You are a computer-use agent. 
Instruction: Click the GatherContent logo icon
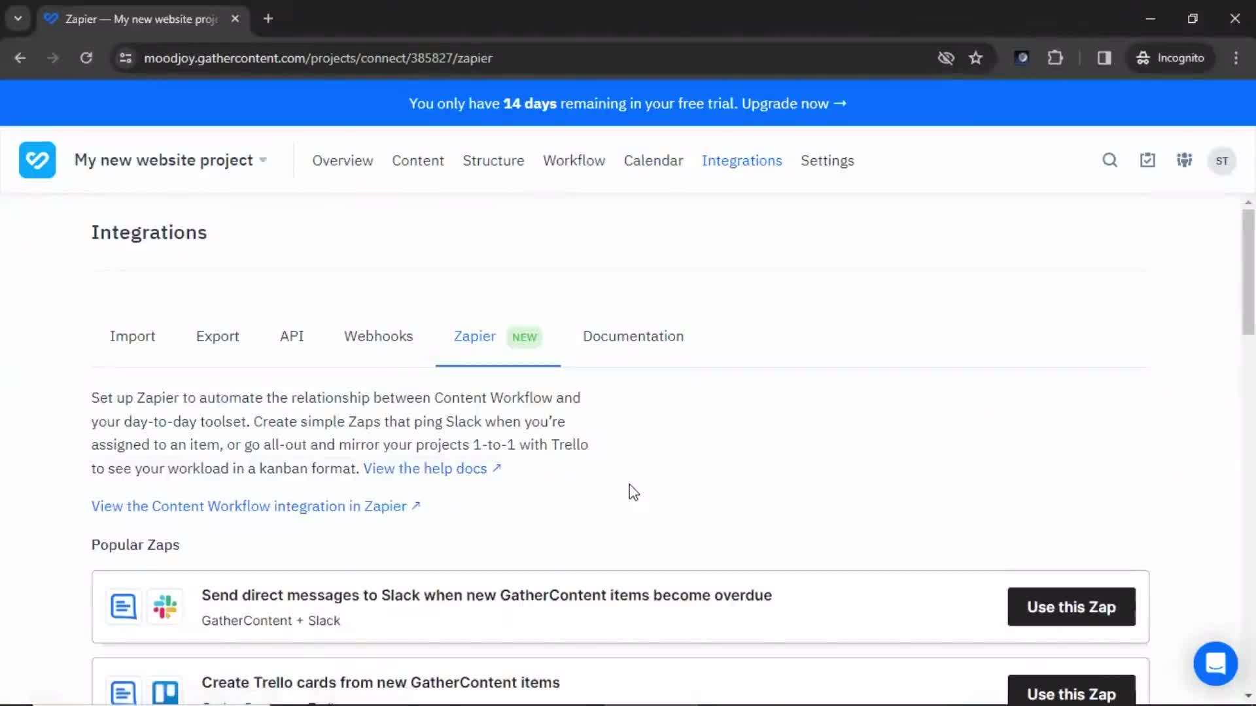click(37, 160)
